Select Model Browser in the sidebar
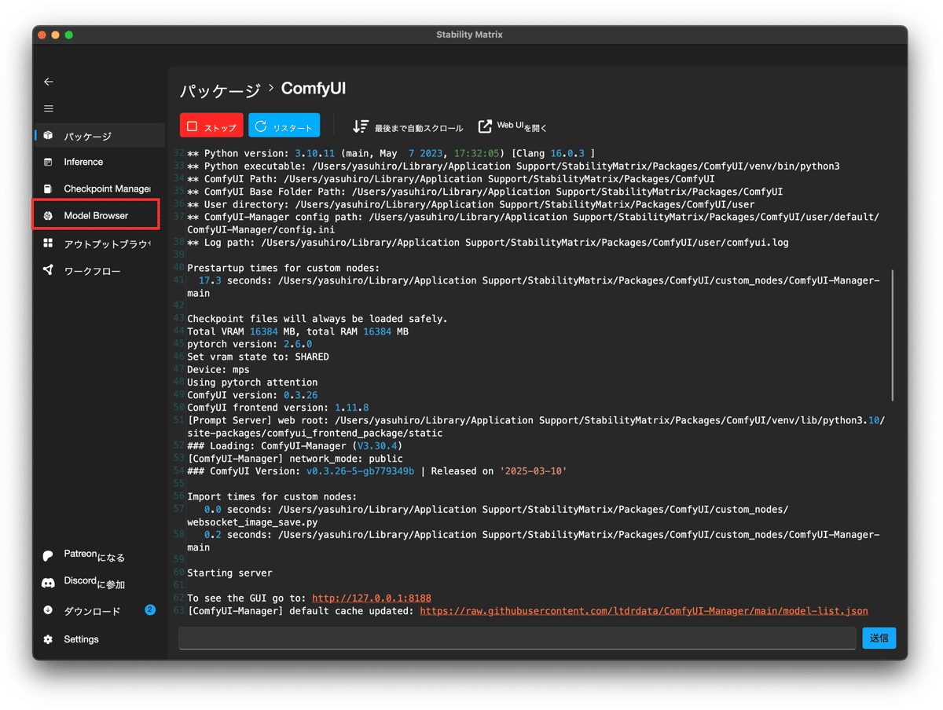The height and width of the screenshot is (710, 943). (x=96, y=215)
